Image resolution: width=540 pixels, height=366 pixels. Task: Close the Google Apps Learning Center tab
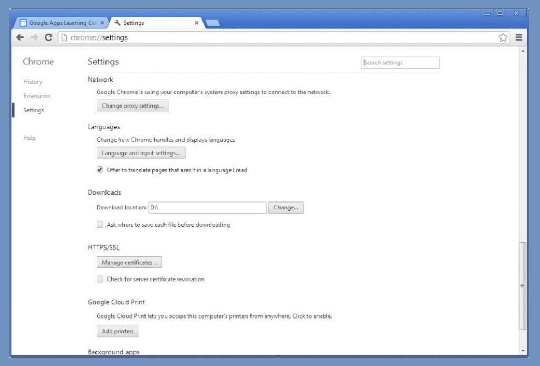[x=102, y=23]
